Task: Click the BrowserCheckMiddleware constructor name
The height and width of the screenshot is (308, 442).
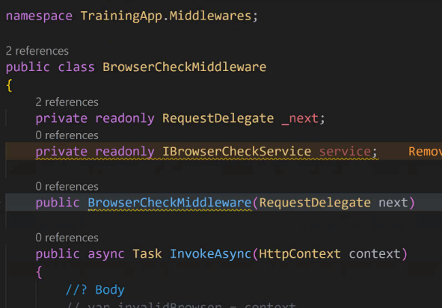Action: (170, 203)
